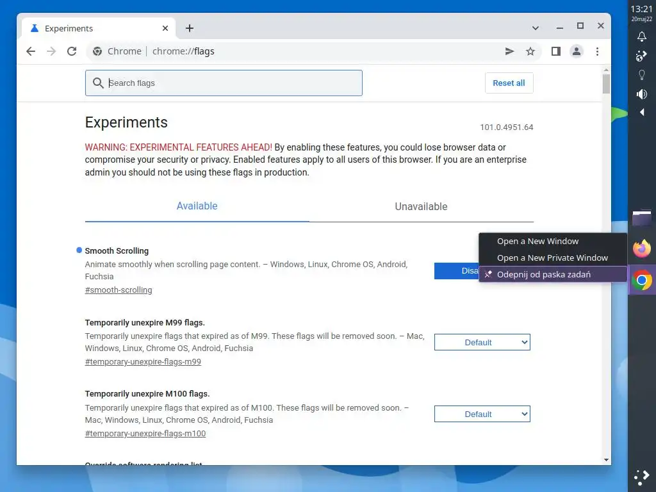Open the side panel icon

(x=555, y=51)
